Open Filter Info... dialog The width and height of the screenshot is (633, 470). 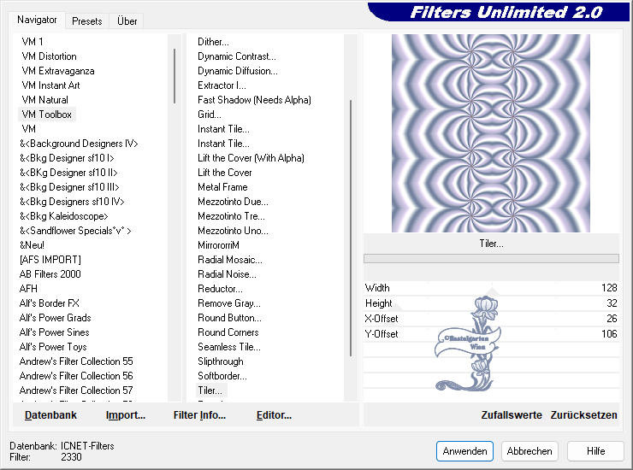tap(199, 415)
